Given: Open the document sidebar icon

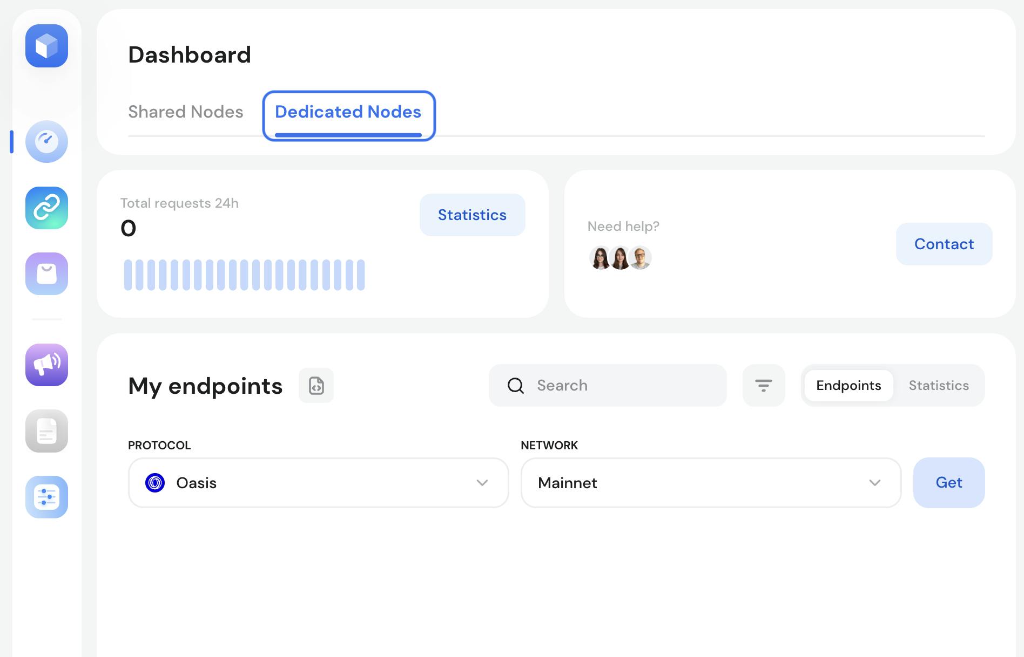Looking at the screenshot, I should pos(46,431).
